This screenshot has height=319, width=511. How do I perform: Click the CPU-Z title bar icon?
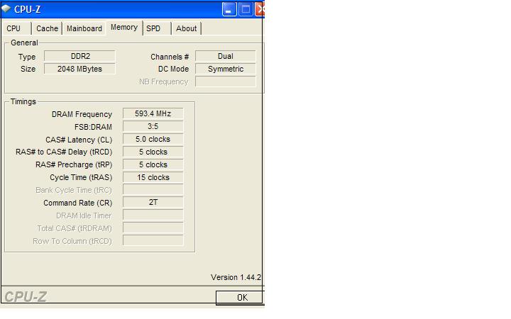click(6, 9)
